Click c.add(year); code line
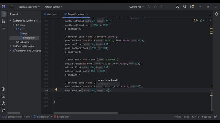Screen dimensions: 220x123 pyautogui.click(x=73, y=52)
